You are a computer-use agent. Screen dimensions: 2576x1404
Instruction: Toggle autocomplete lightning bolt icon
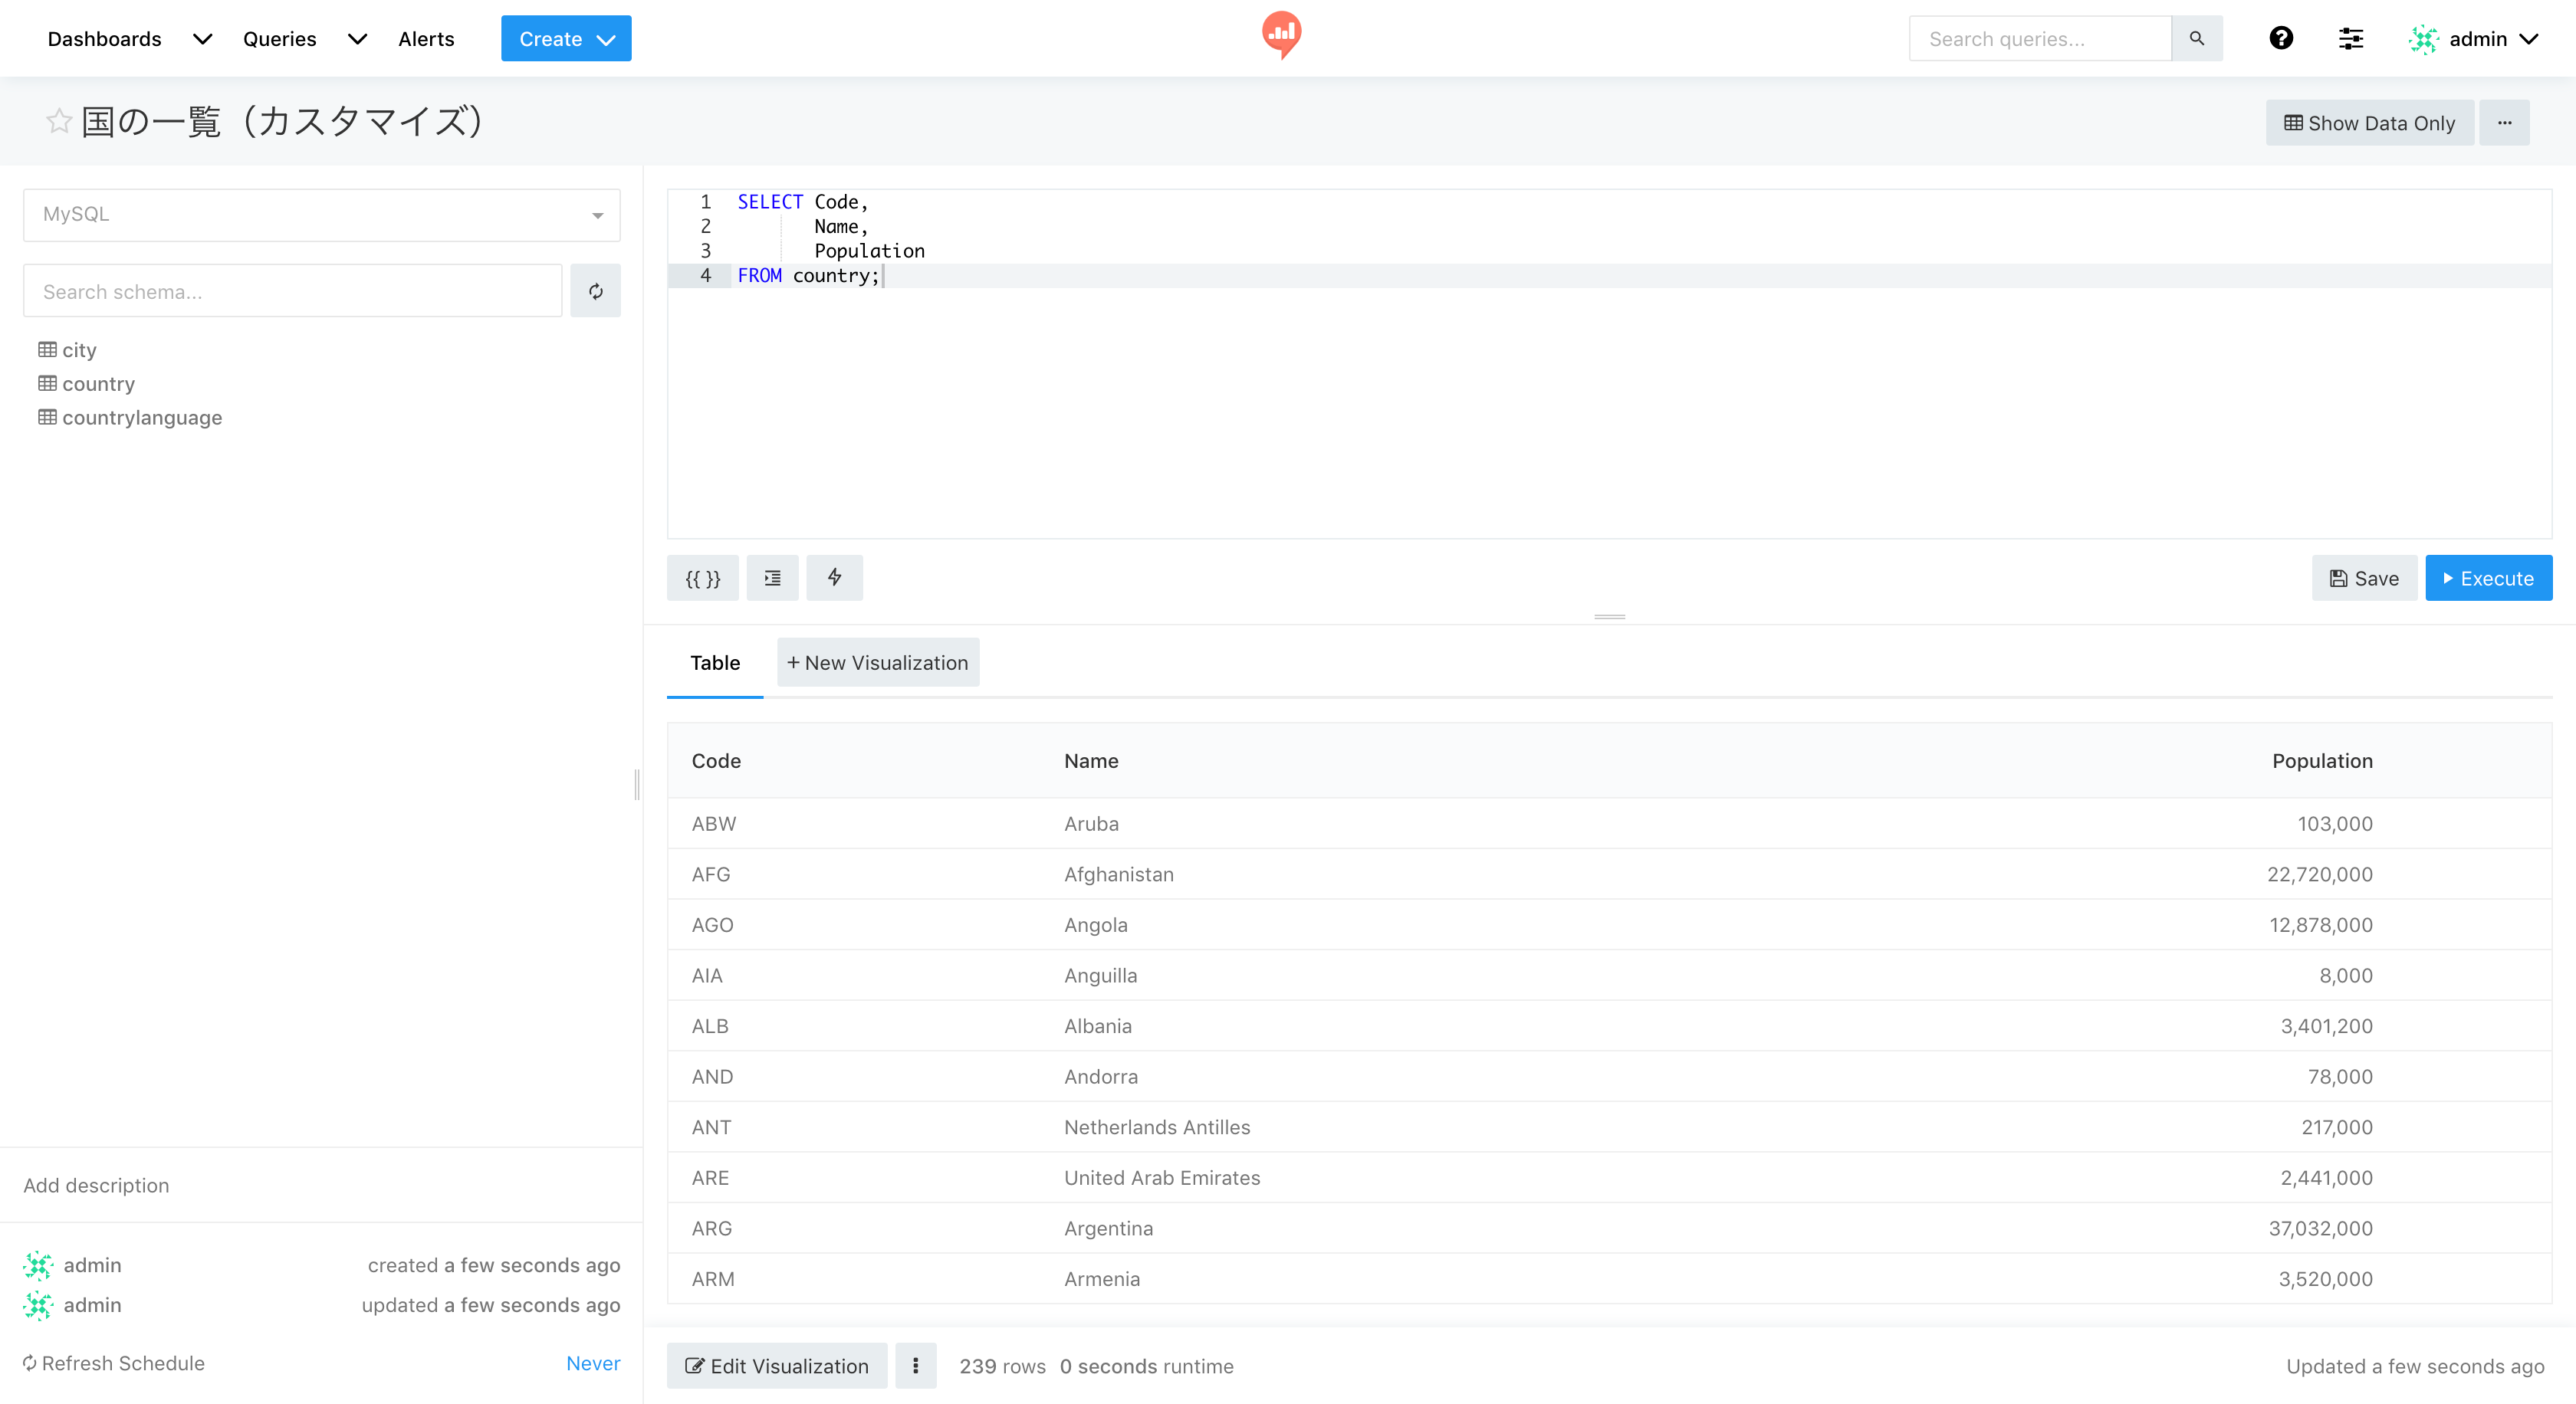pos(834,578)
